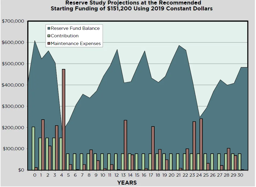
Task: Click the year 4 maintenance expense bar
Action: pyautogui.click(x=64, y=120)
